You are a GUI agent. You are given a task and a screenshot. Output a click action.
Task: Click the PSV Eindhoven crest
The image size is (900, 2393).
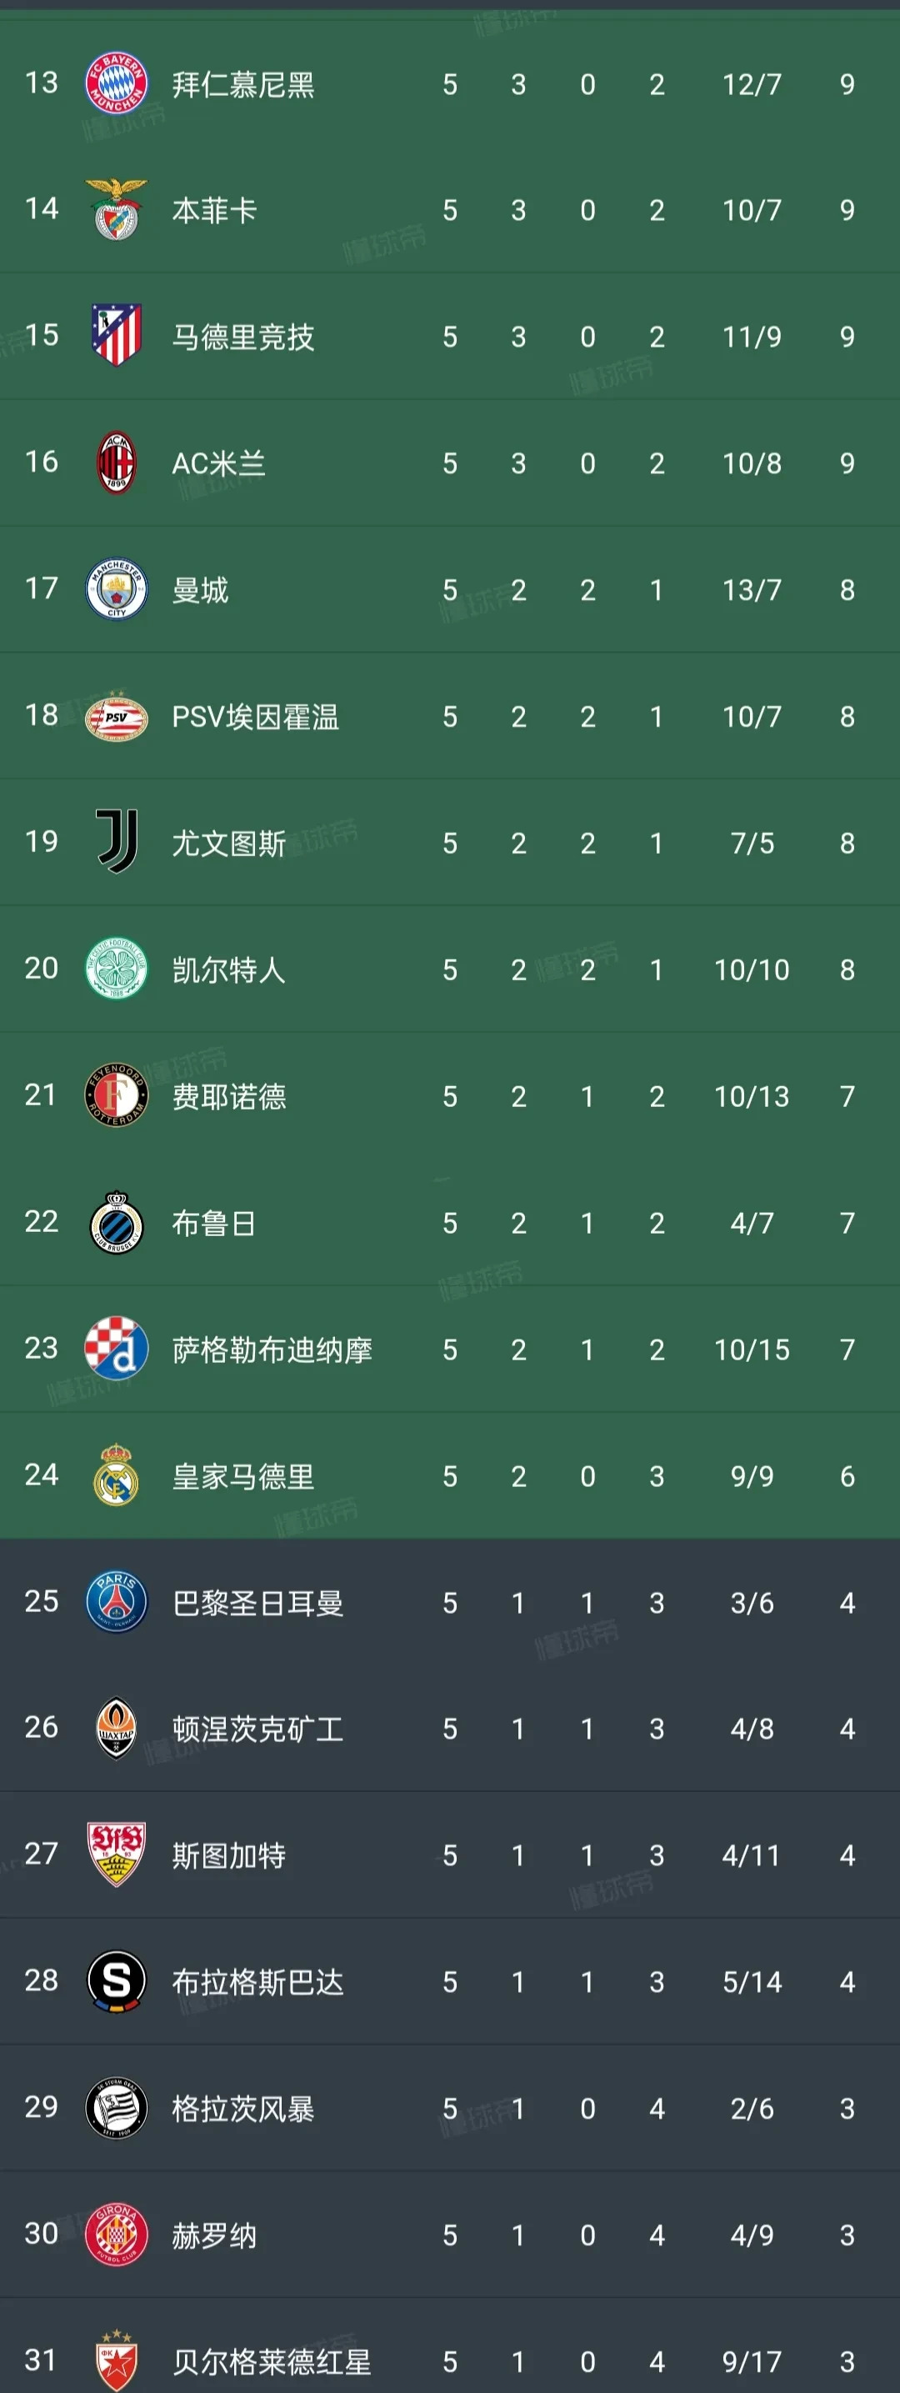coord(115,716)
